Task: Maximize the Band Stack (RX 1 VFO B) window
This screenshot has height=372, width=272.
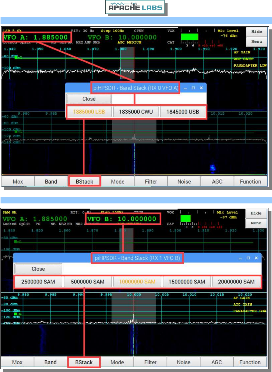Action: 248,258
